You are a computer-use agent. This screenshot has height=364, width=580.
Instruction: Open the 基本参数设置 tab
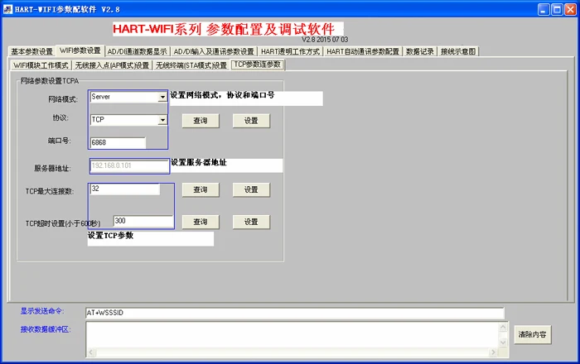click(31, 51)
